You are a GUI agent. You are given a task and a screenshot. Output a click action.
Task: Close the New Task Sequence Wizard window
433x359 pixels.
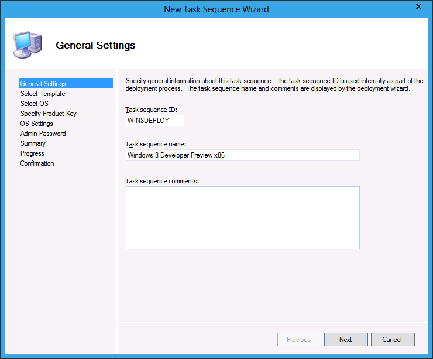click(x=419, y=7)
